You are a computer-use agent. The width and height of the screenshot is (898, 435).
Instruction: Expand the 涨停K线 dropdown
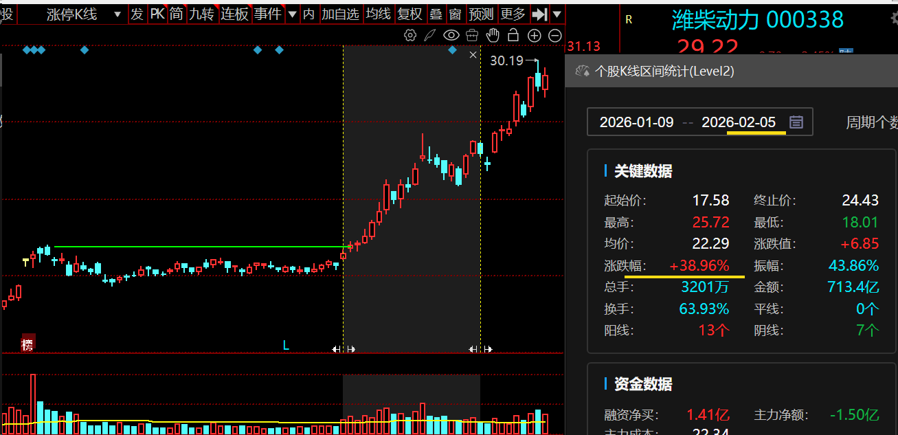(117, 14)
